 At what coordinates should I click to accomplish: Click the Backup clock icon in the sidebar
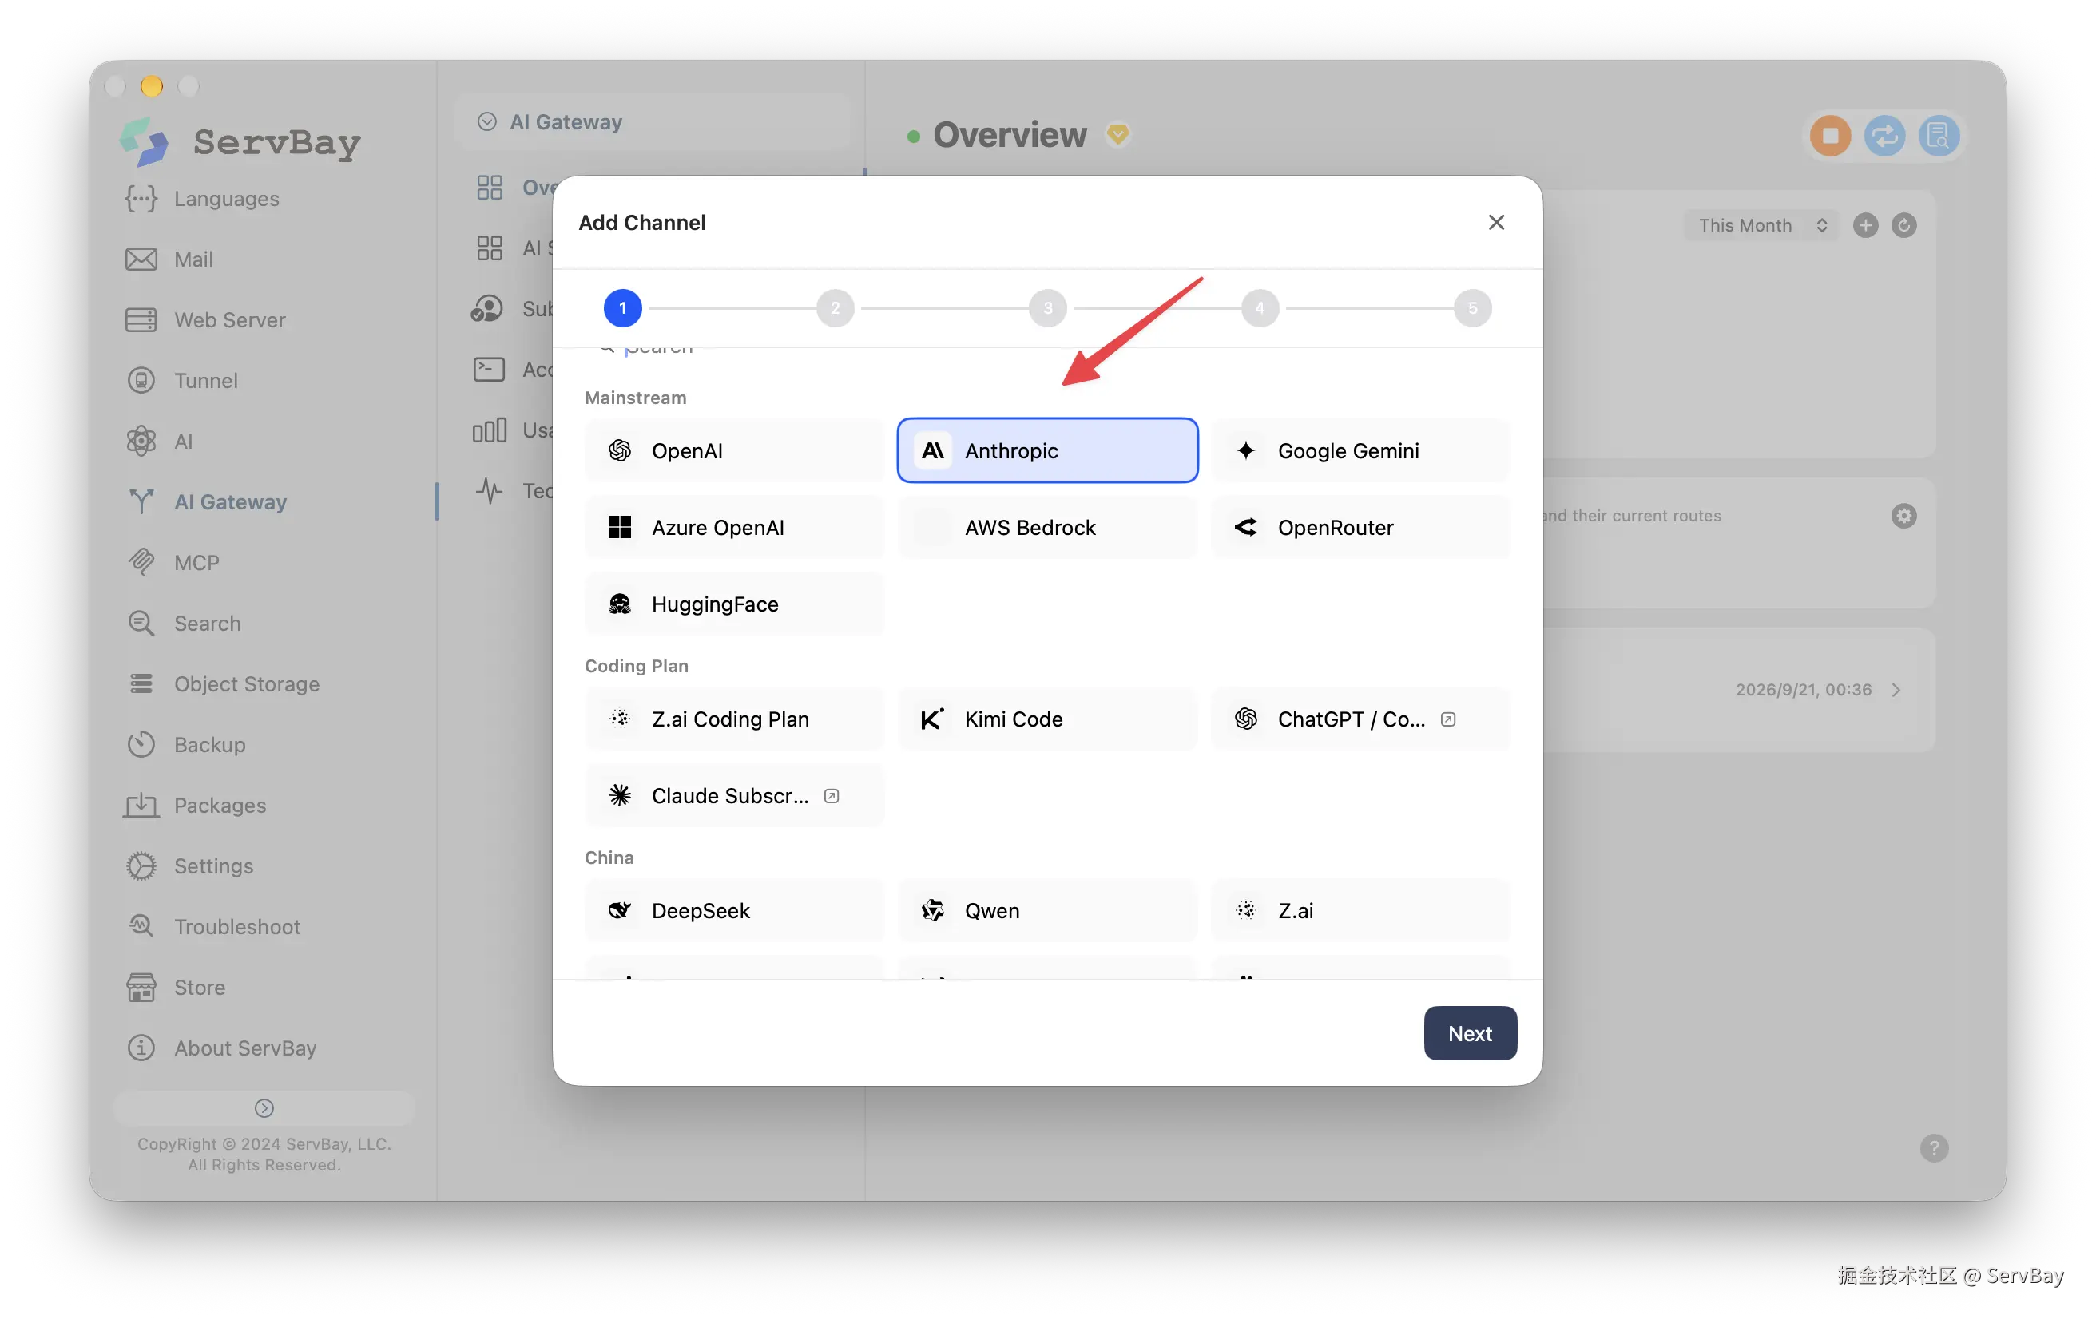point(141,745)
